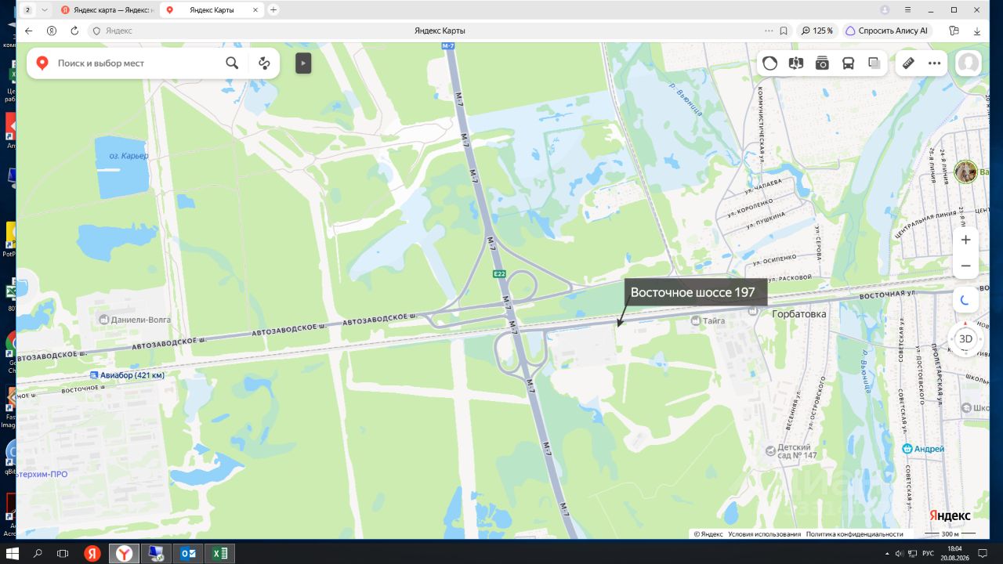
Task: Click the Авиабор (421 км) station marker
Action: pos(127,375)
